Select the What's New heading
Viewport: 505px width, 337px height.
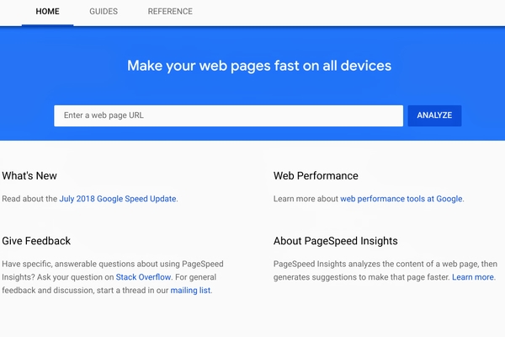[x=29, y=176]
